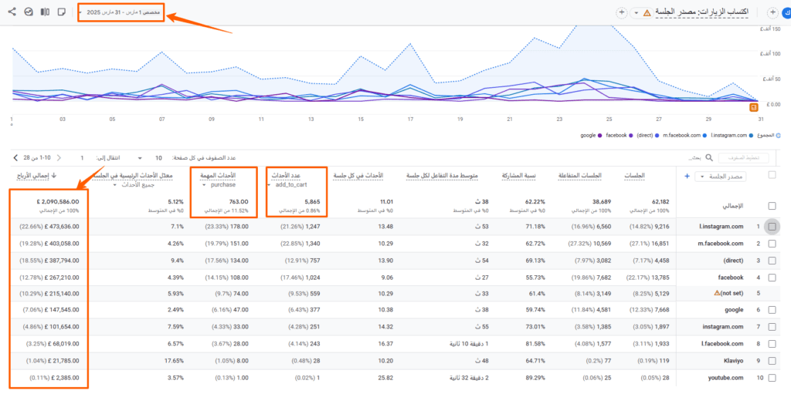Click the تخطيط الصفوف button
The height and width of the screenshot is (394, 791).
click(x=743, y=158)
